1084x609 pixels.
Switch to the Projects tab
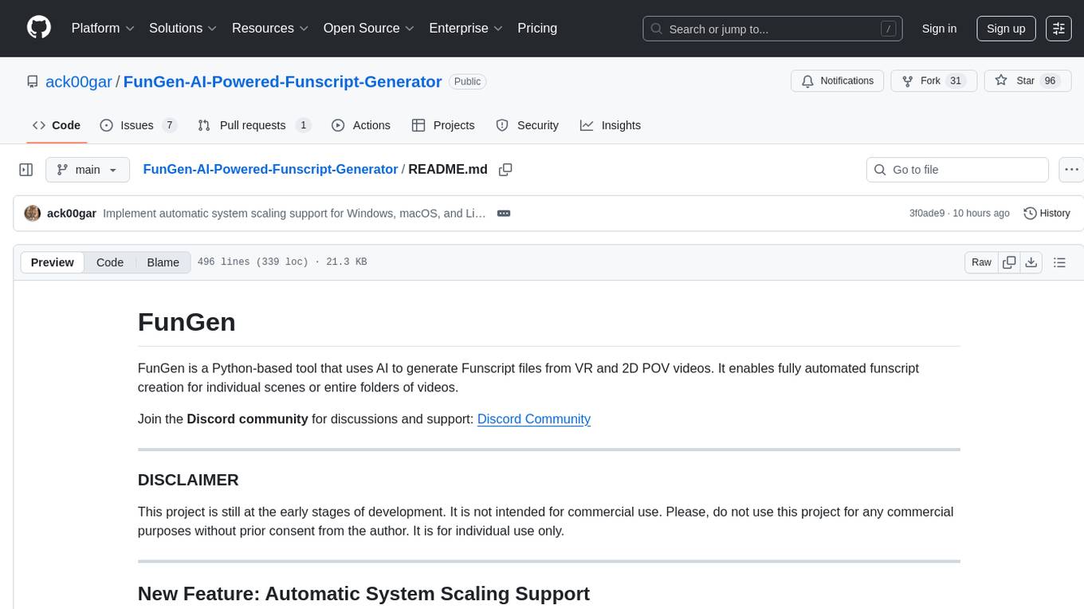click(443, 125)
